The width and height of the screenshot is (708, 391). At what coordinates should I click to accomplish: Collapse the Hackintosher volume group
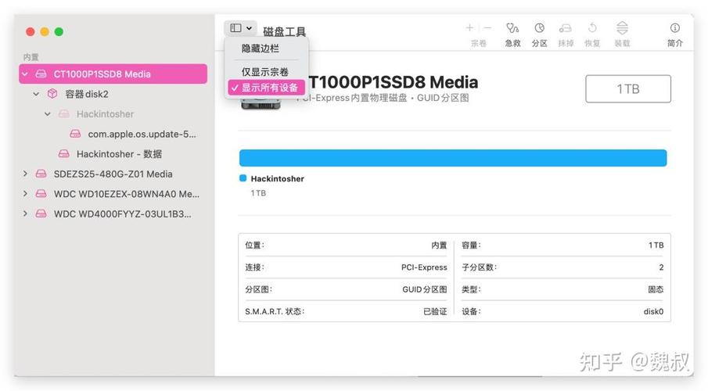pos(48,113)
